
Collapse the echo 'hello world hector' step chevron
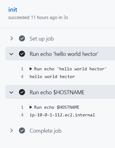(x=11, y=54)
